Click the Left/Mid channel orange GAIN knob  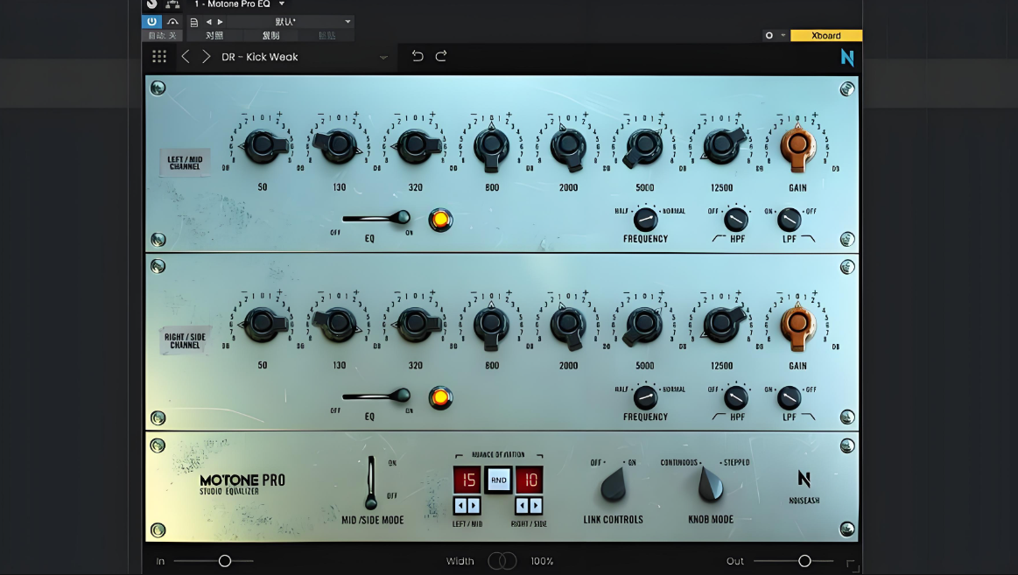(x=798, y=147)
